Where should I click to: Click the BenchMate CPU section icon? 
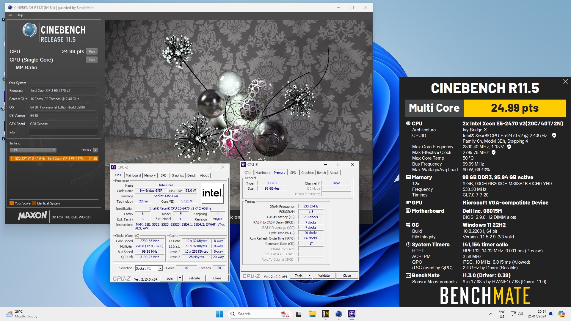click(408, 123)
